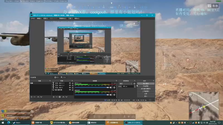Launch Microsoft Edge from the taskbar
223x125 pixels.
coord(9,123)
